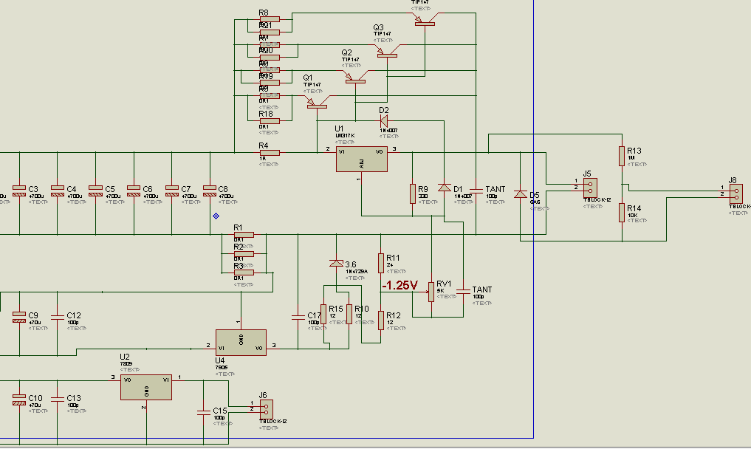Click the C10 electrolytic capacitor

click(x=19, y=400)
